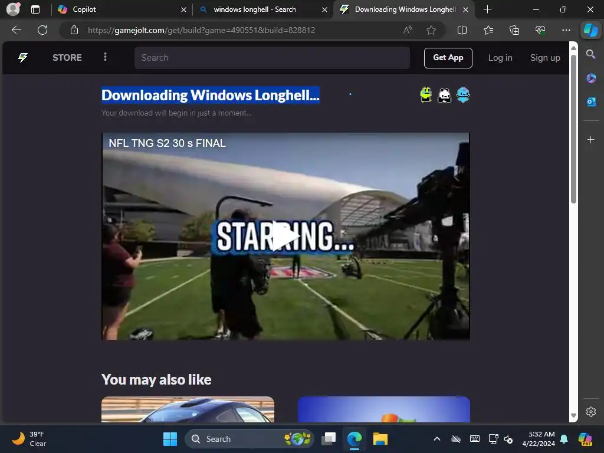Open the car game thumbnail card
The image size is (604, 453).
188,409
